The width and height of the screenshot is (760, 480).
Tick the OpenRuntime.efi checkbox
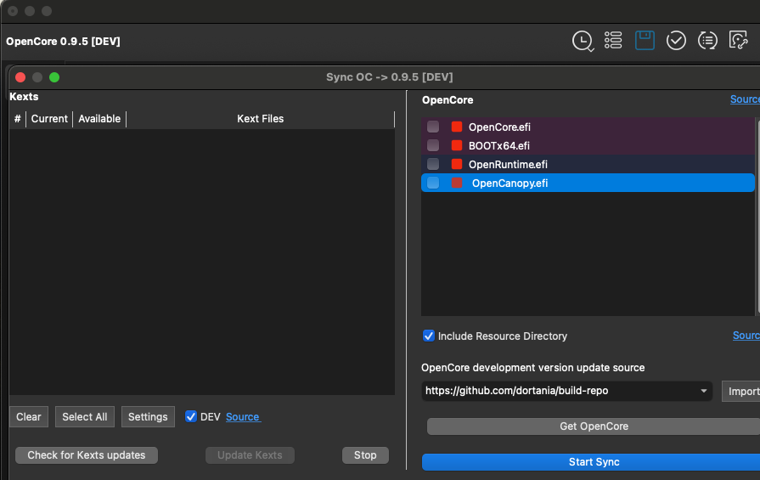[433, 164]
